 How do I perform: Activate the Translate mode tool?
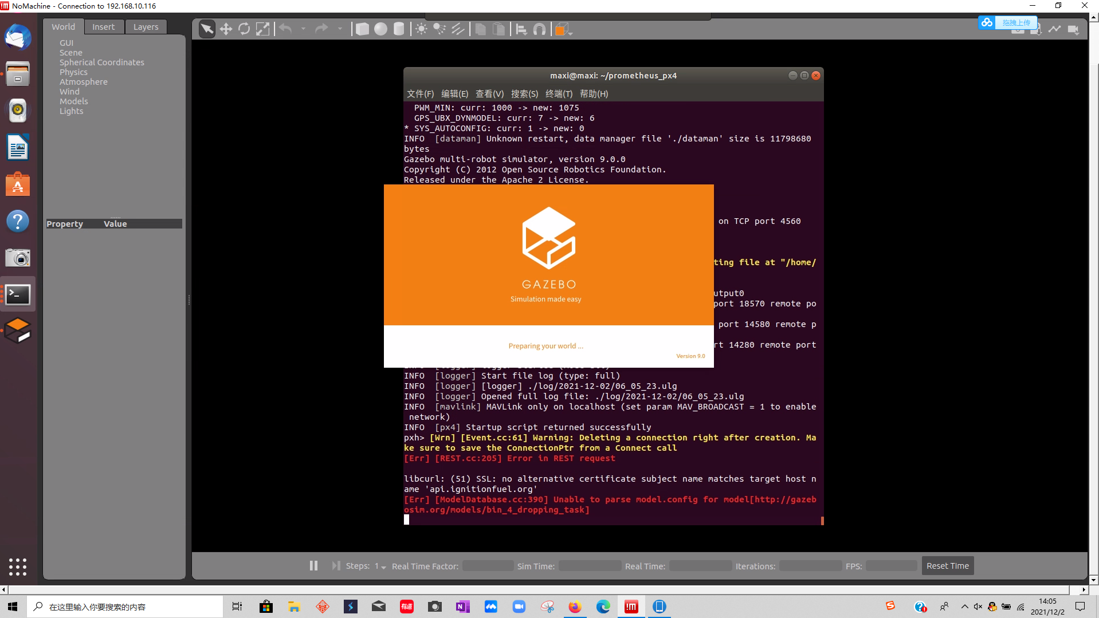tap(226, 29)
